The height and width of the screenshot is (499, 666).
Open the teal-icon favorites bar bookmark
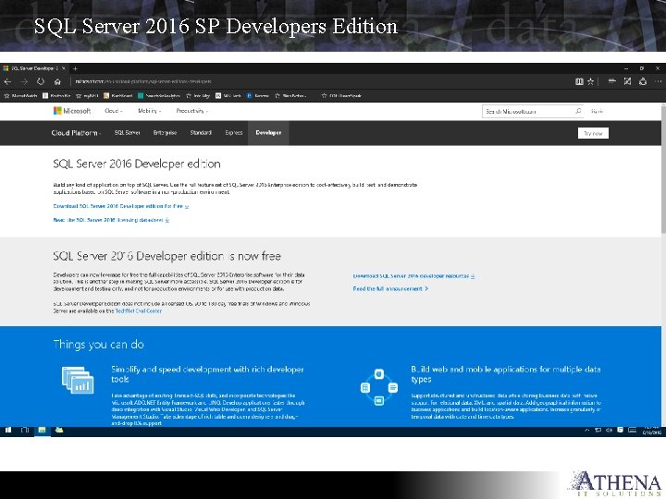(159, 96)
